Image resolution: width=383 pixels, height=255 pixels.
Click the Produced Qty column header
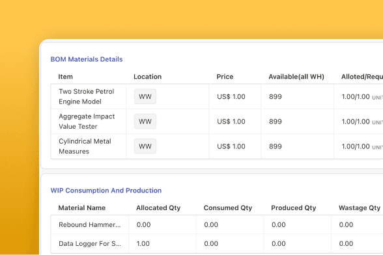pos(294,208)
